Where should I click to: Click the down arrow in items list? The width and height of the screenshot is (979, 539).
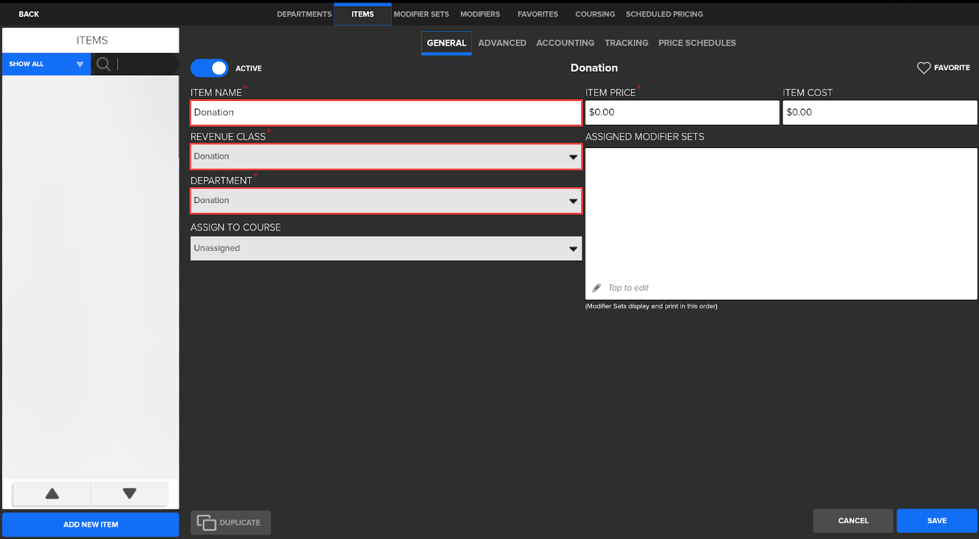[129, 494]
